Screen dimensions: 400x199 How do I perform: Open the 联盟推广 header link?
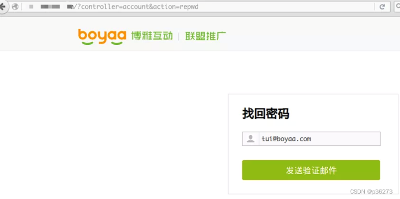pyautogui.click(x=206, y=36)
